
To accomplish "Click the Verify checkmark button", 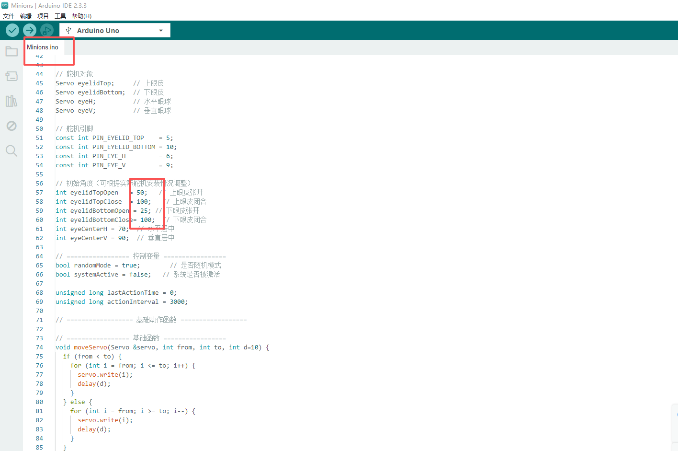I will [12, 30].
